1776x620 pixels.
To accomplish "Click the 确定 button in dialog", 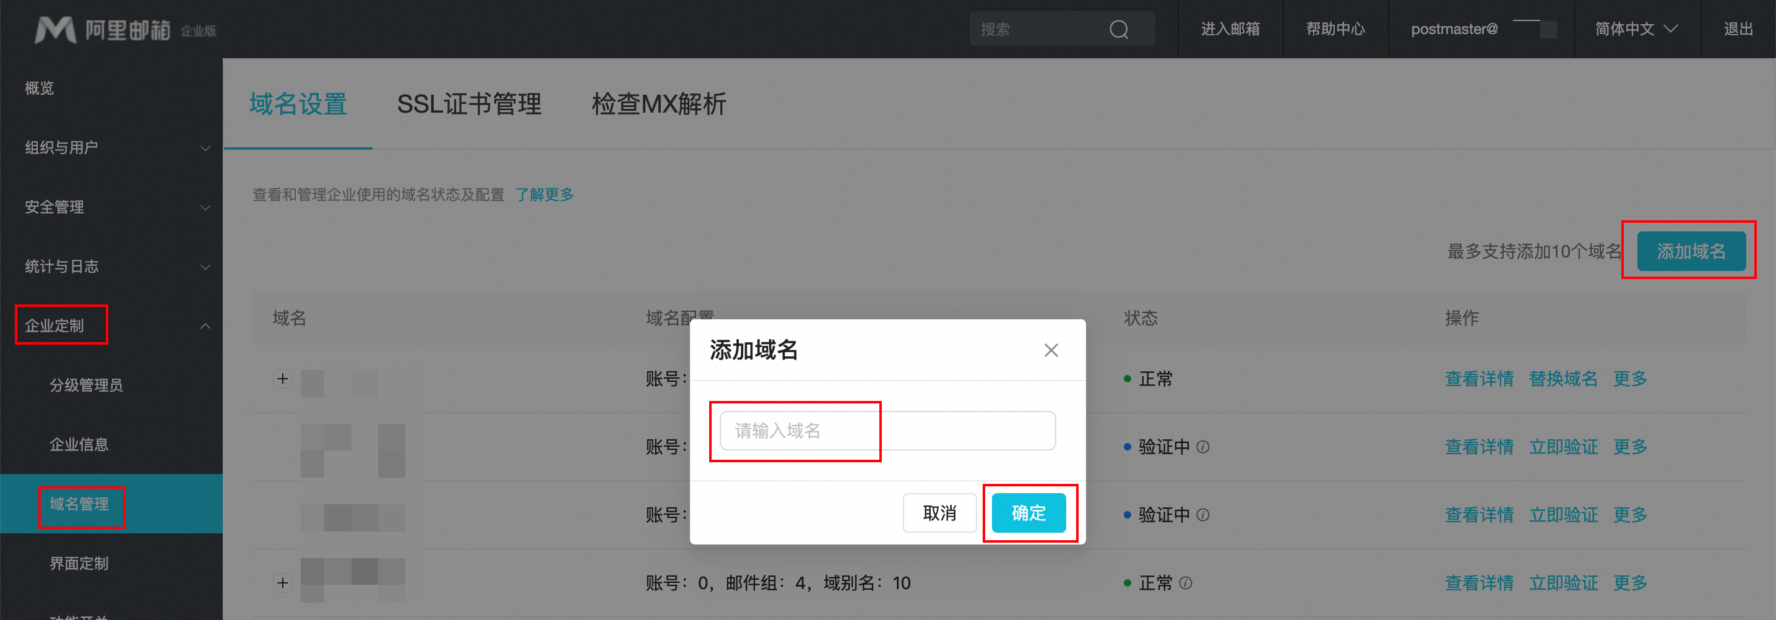I will click(x=1028, y=513).
